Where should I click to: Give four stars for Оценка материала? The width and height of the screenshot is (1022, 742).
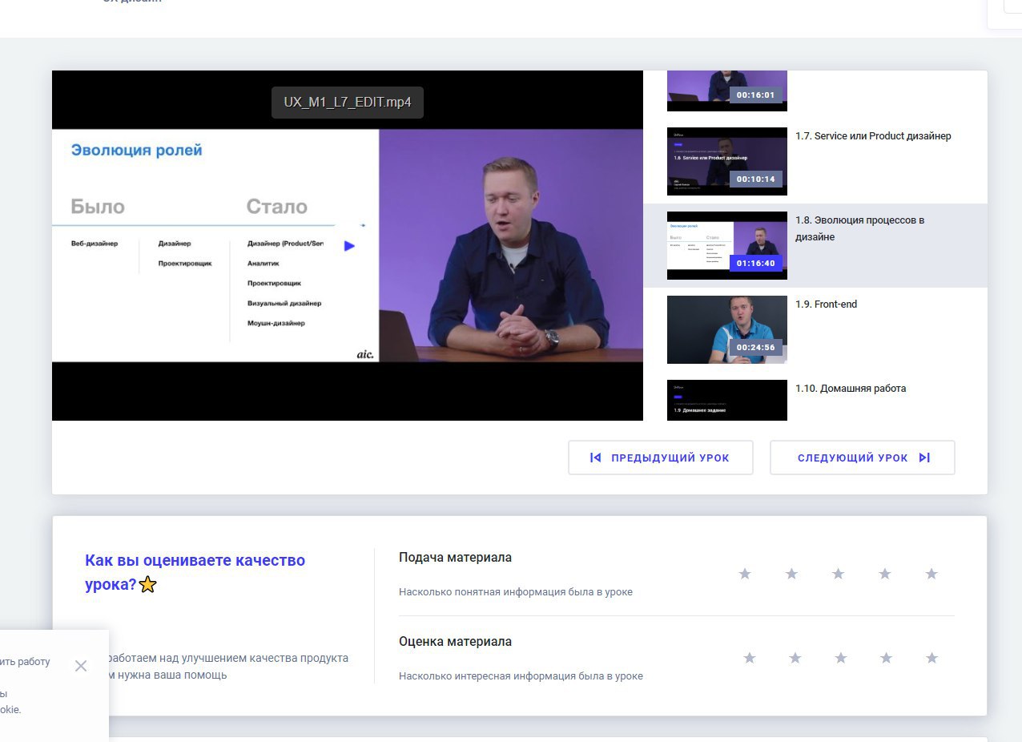click(886, 658)
